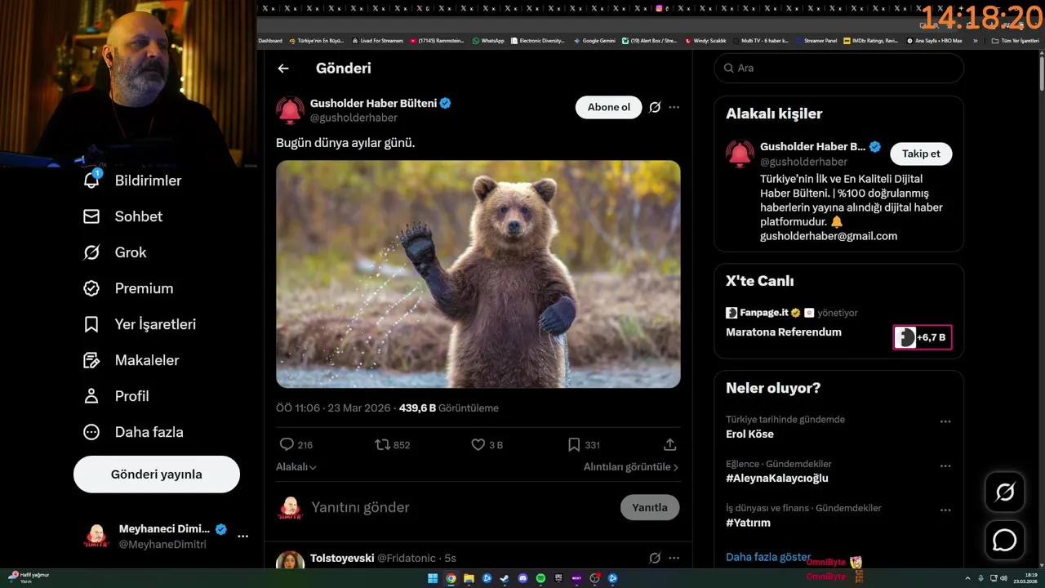Click @gusholderhaber handle on post

(x=354, y=118)
